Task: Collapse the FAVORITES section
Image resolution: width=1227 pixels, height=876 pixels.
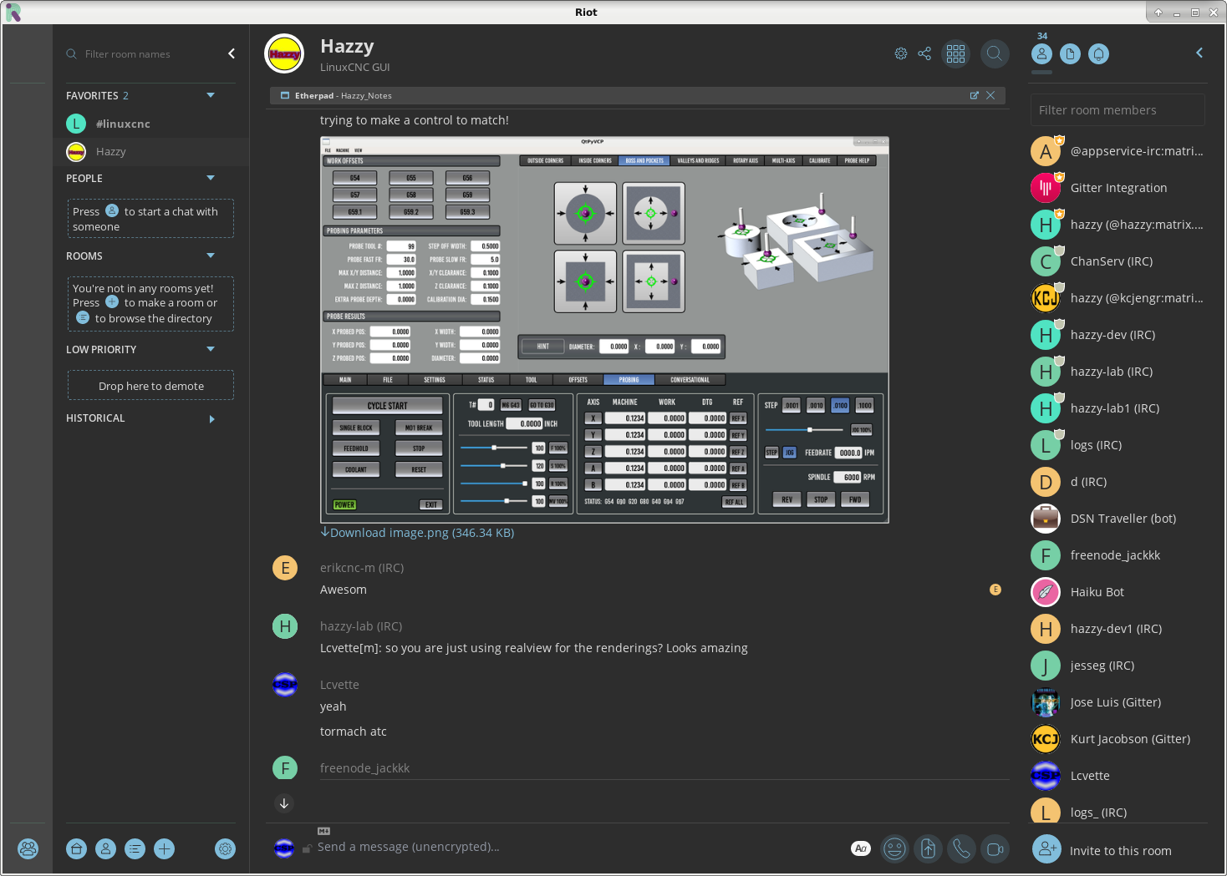Action: pos(211,95)
